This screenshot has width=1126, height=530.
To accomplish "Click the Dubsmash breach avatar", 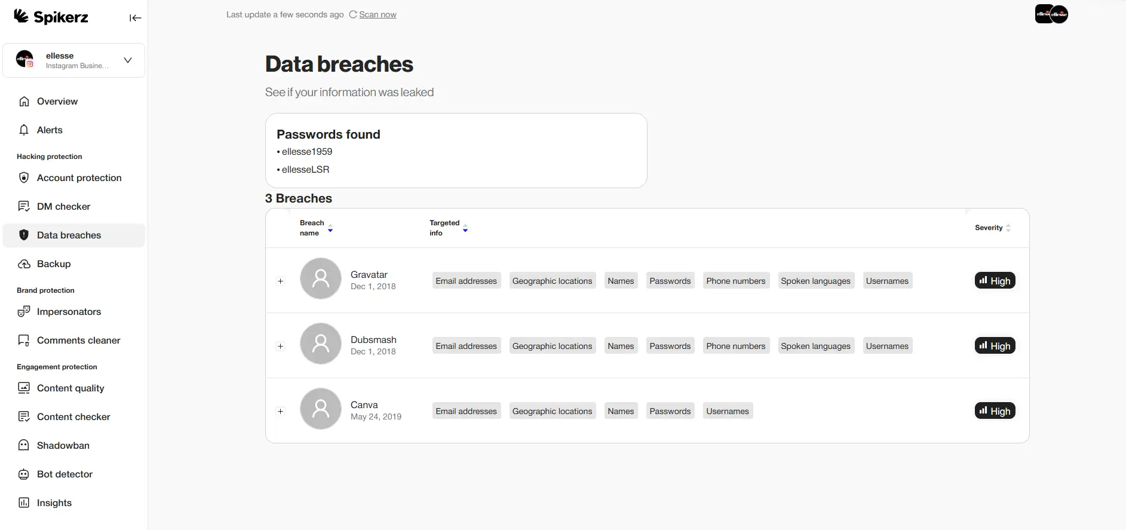I will pos(321,344).
